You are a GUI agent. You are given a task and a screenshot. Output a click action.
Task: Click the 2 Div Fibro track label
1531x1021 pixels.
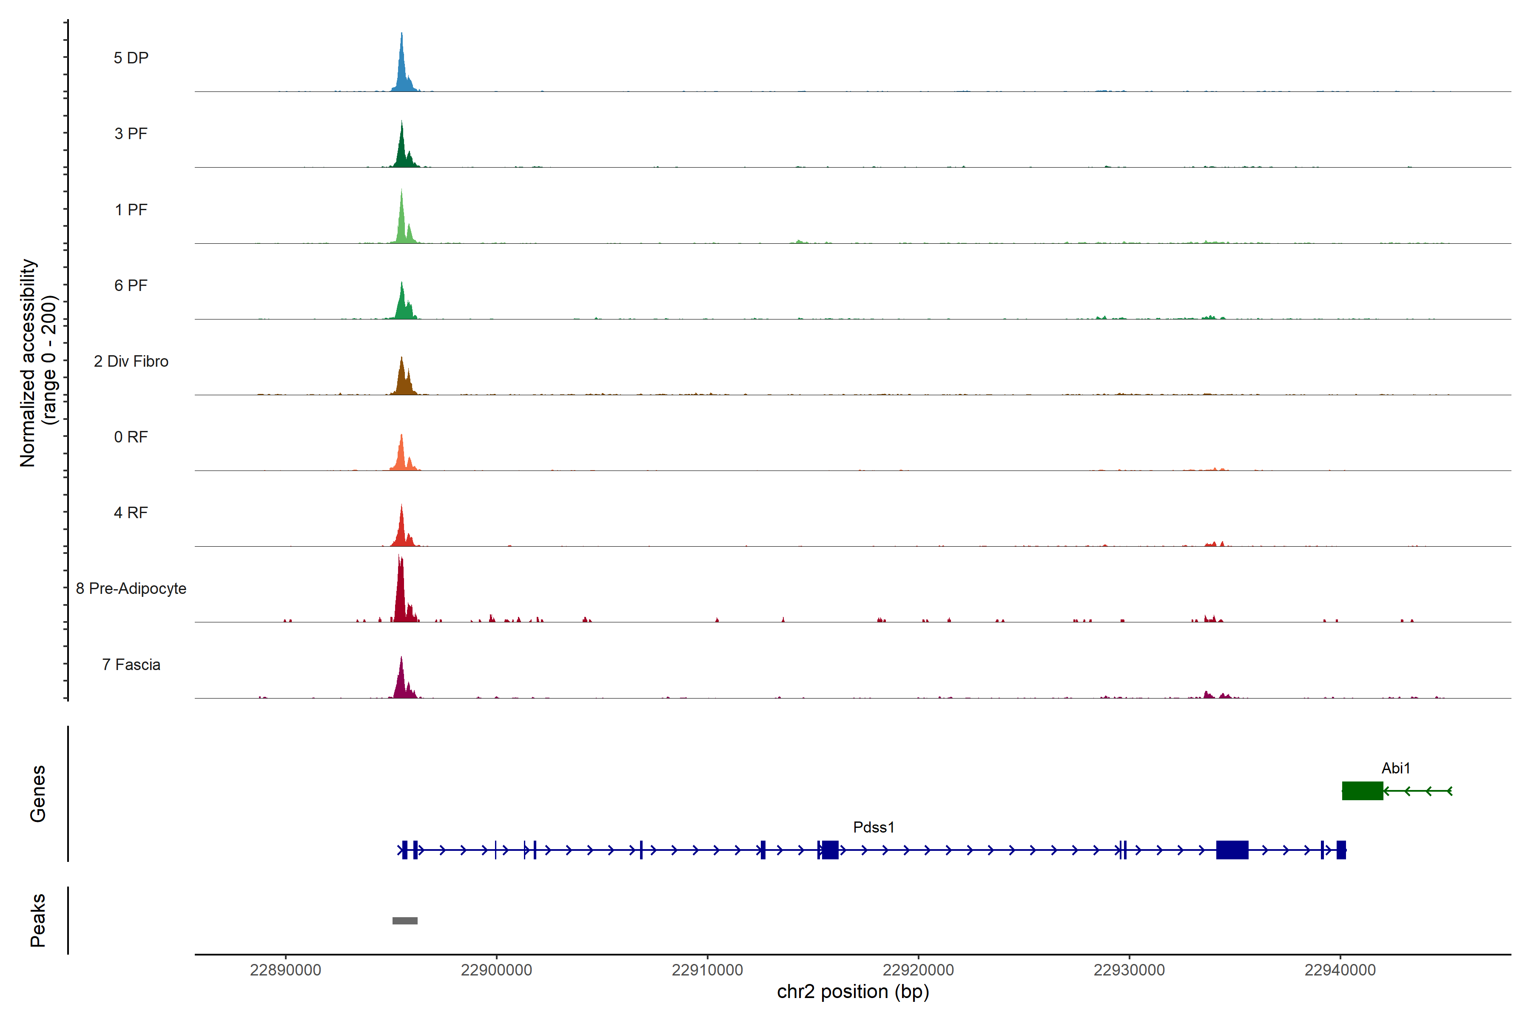(x=131, y=361)
